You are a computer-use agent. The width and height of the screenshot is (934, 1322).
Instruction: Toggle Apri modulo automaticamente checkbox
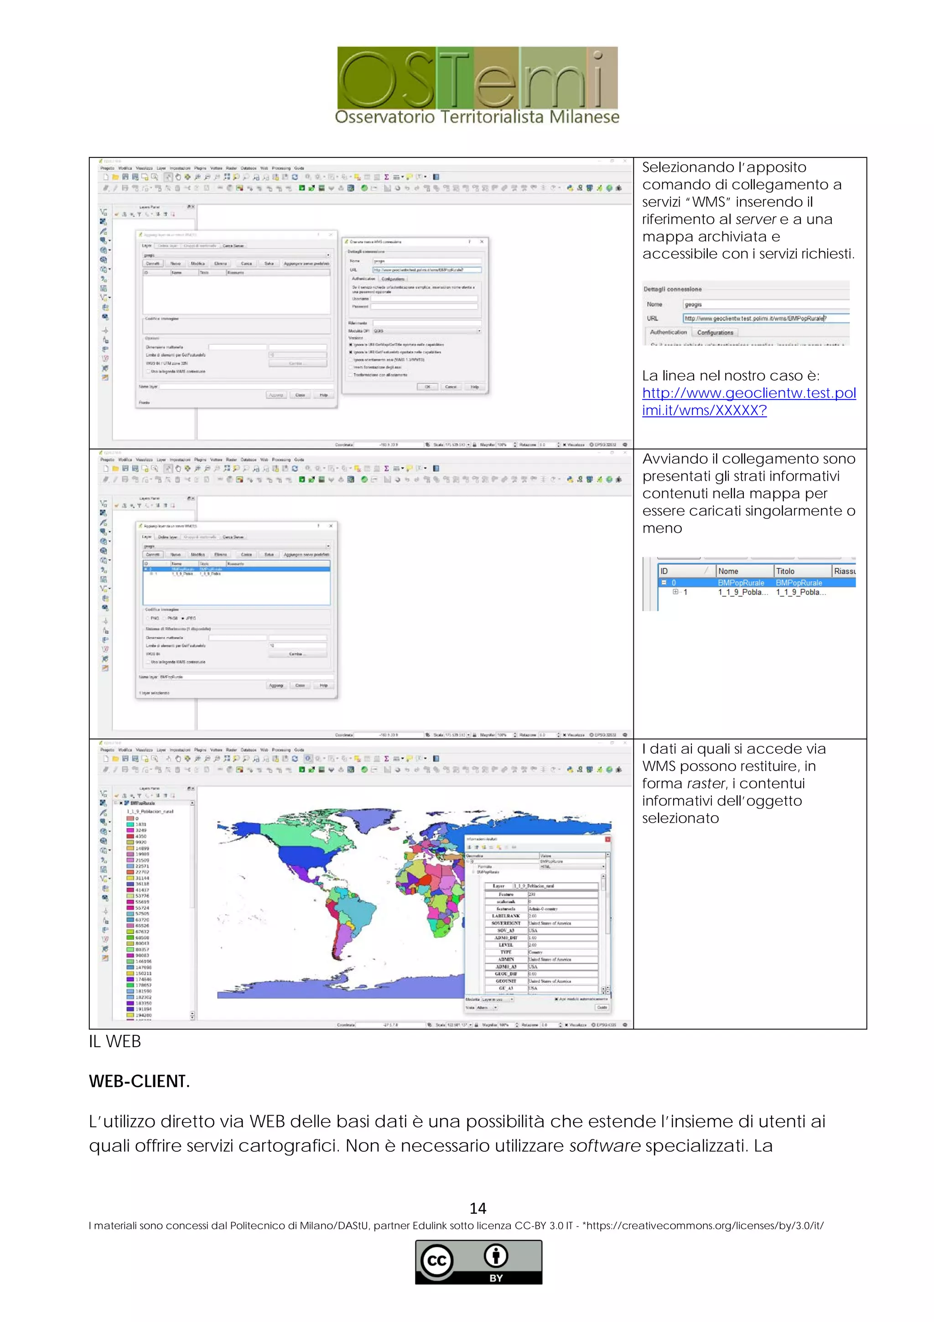(x=557, y=1000)
